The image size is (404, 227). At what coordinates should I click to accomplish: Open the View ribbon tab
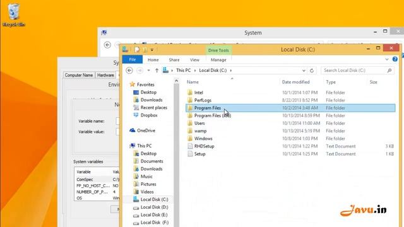tap(194, 60)
